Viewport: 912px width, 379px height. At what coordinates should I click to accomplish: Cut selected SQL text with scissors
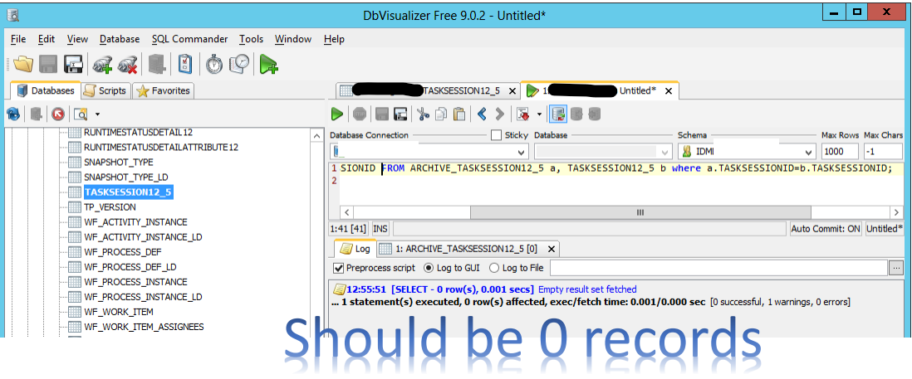pyautogui.click(x=423, y=114)
